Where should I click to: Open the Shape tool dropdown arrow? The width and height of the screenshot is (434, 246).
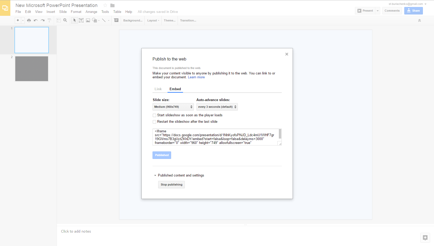pyautogui.click(x=99, y=21)
